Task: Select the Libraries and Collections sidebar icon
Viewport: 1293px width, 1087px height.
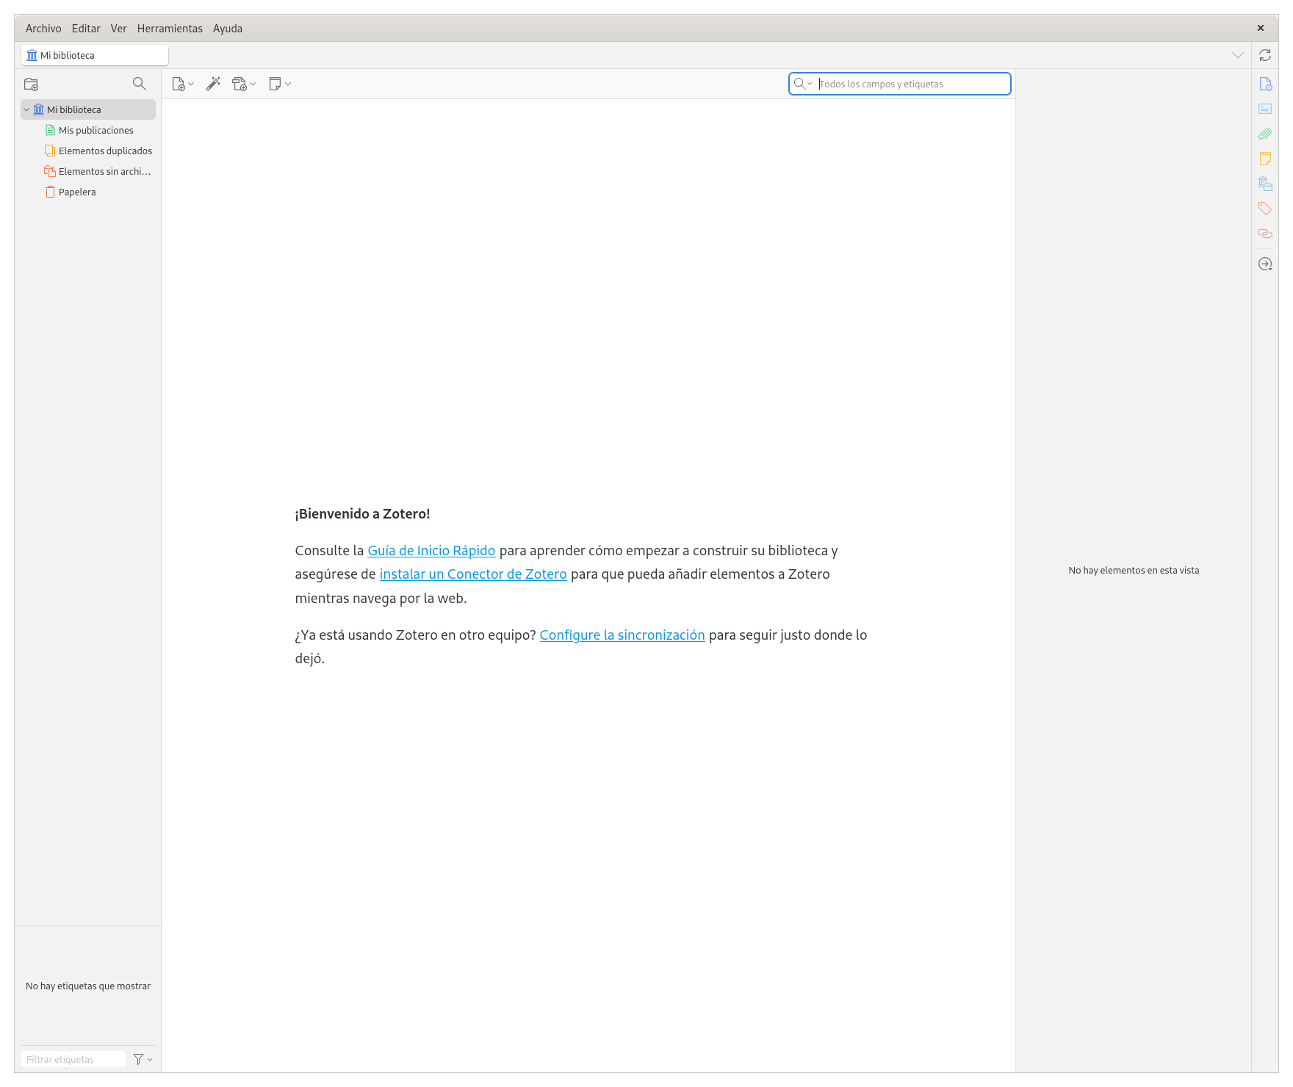Action: pos(1265,184)
